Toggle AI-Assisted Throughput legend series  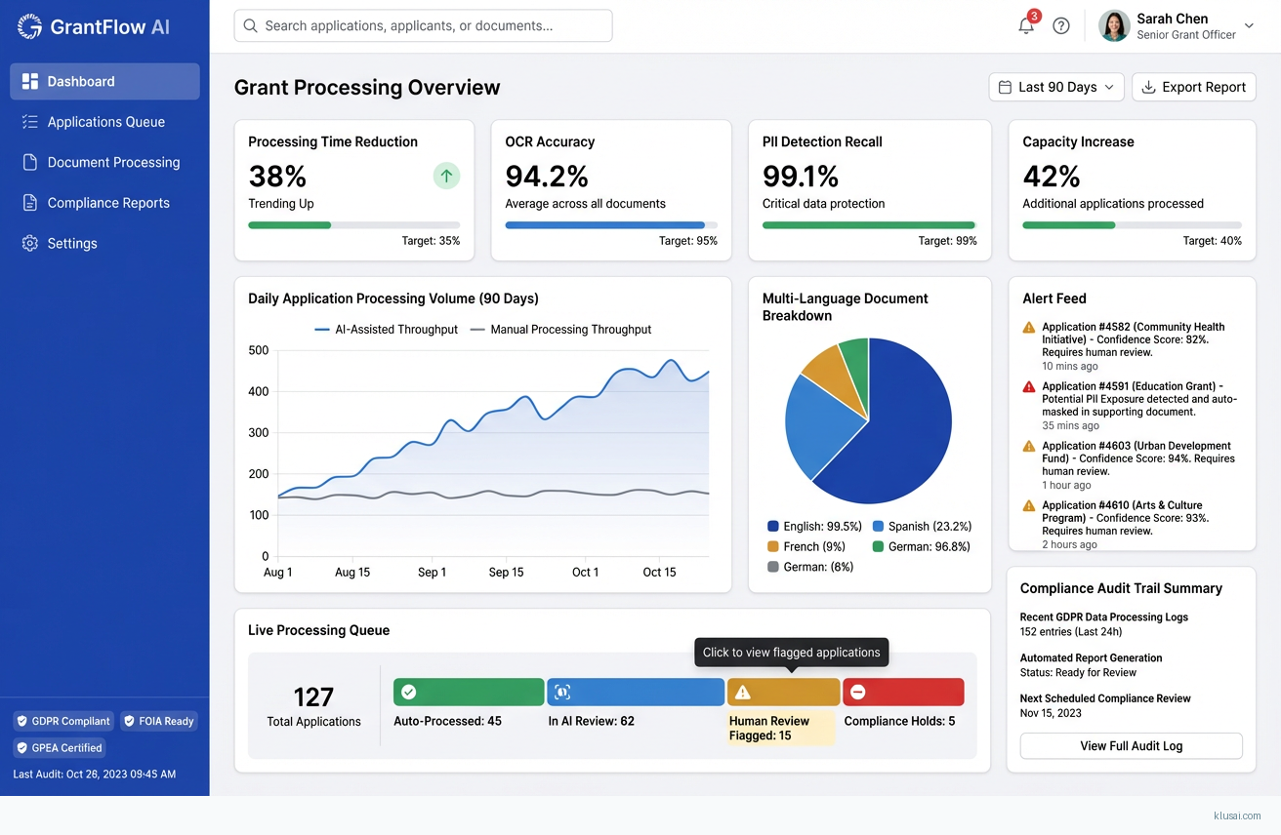(x=386, y=330)
